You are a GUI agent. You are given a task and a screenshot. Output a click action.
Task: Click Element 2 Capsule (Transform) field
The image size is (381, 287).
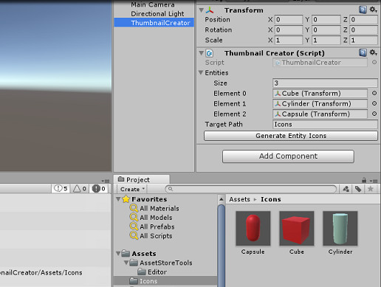(320, 114)
